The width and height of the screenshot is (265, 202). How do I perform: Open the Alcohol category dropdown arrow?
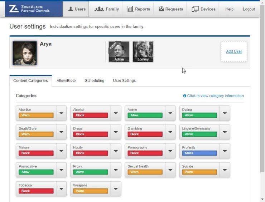tap(116, 113)
